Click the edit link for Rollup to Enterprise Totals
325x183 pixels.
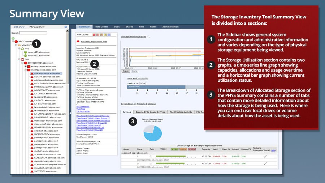[x=273, y=150]
